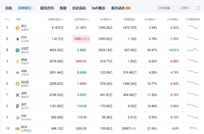Click the BTC Bitcoin coin icon
This screenshot has width=204, height=134.
click(x=17, y=28)
